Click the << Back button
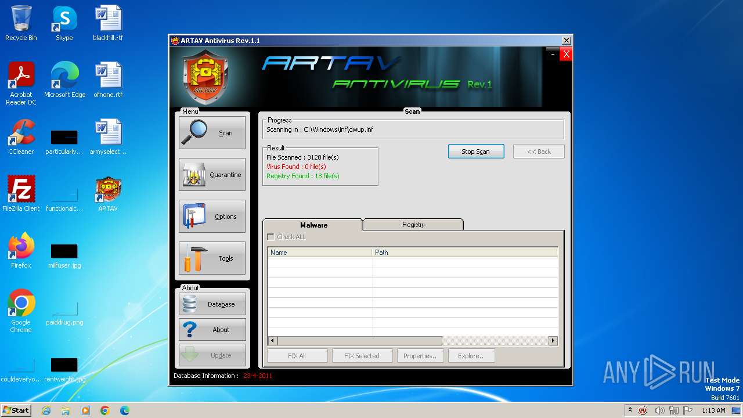 539,152
